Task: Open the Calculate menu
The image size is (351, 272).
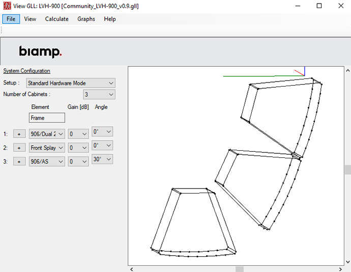Action: point(56,19)
